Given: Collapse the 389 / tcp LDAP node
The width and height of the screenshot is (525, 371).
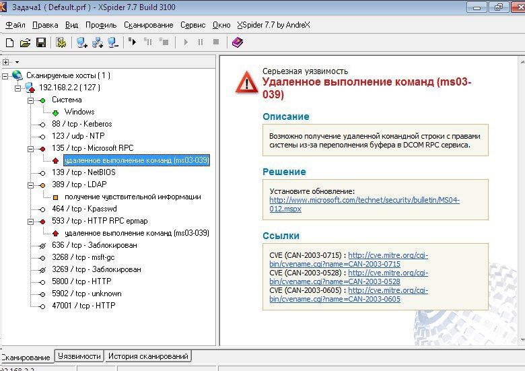Looking at the screenshot, I should (30, 185).
